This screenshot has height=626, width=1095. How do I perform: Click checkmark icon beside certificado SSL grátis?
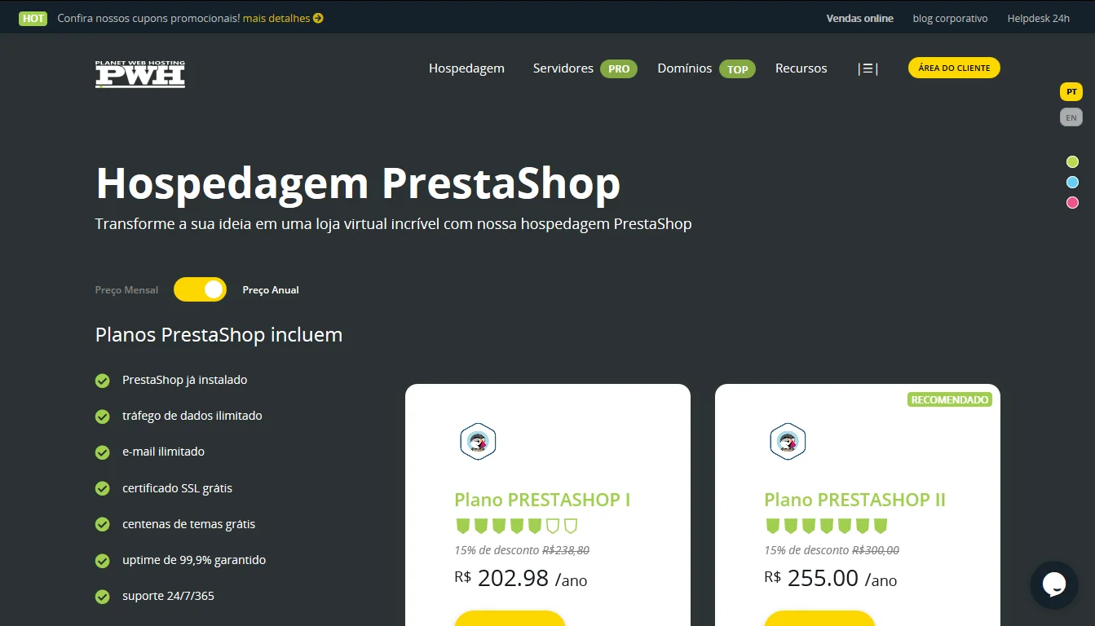102,488
